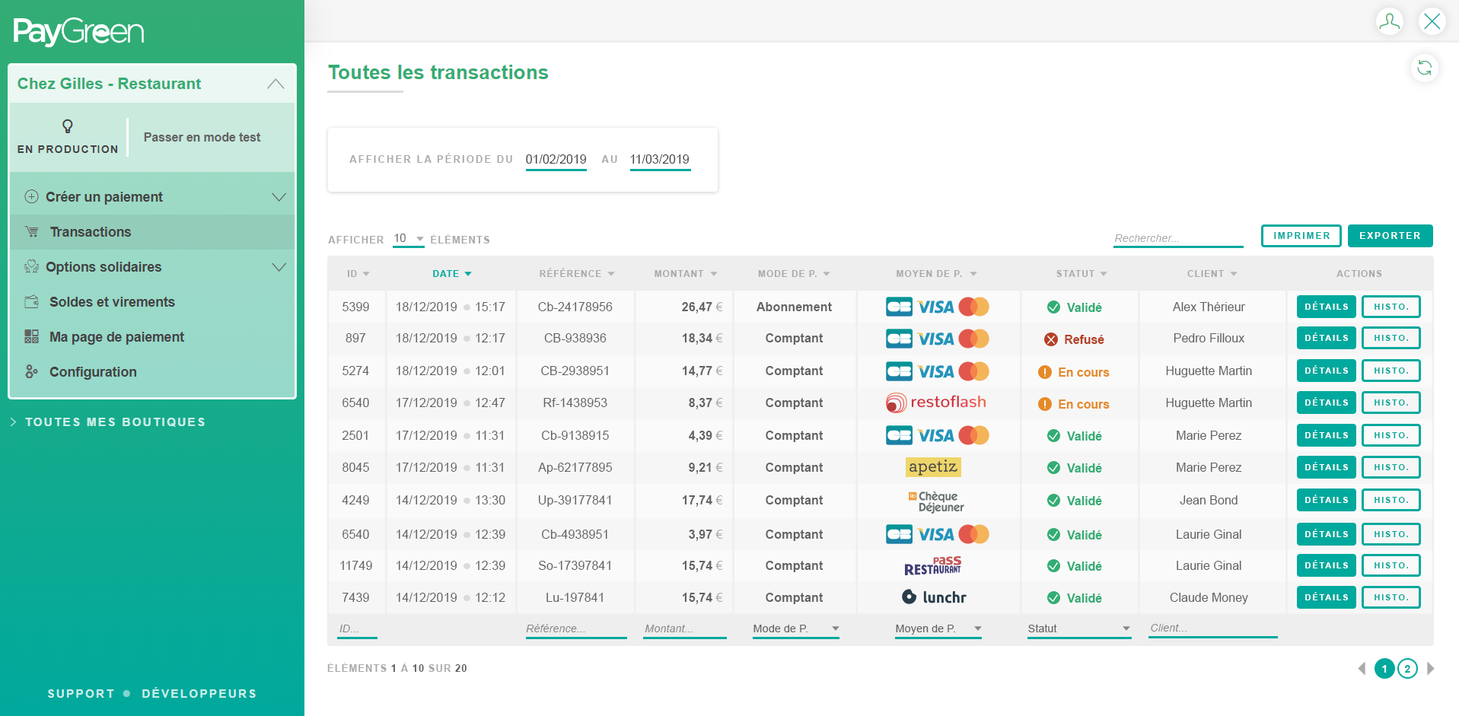Open HISTO. for Jean Bond transaction

pyautogui.click(x=1391, y=500)
